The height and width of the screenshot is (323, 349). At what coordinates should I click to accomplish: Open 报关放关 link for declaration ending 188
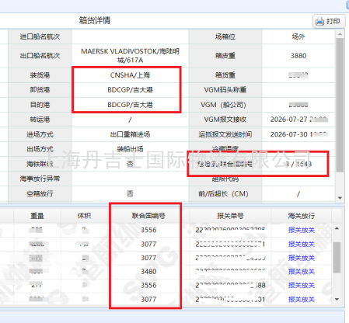point(302,285)
